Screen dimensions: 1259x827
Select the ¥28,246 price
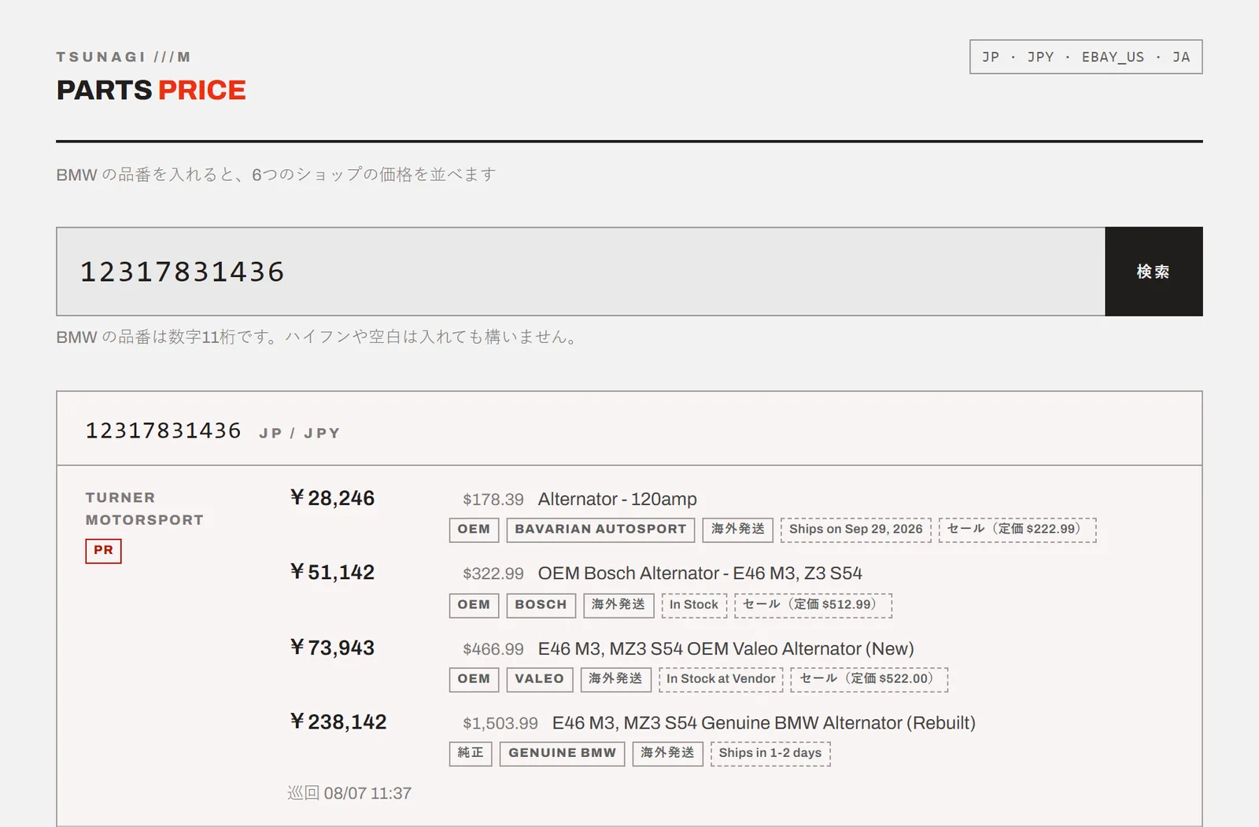pyautogui.click(x=332, y=498)
